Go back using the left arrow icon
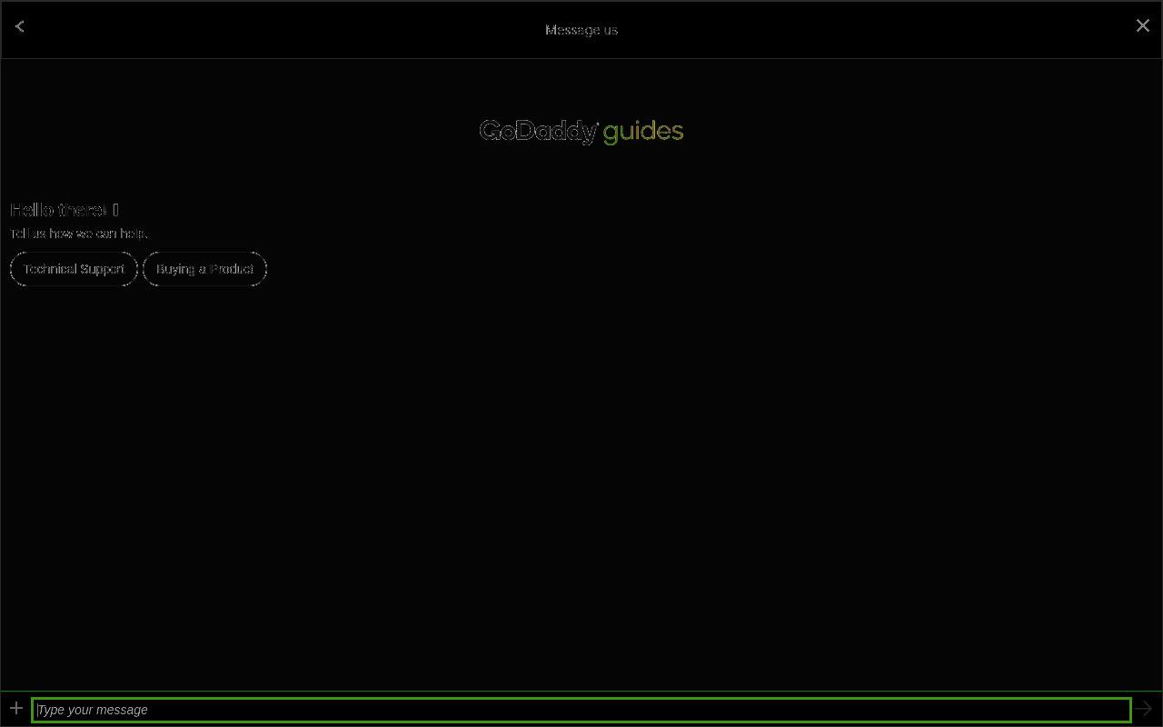This screenshot has height=727, width=1163. point(20,27)
